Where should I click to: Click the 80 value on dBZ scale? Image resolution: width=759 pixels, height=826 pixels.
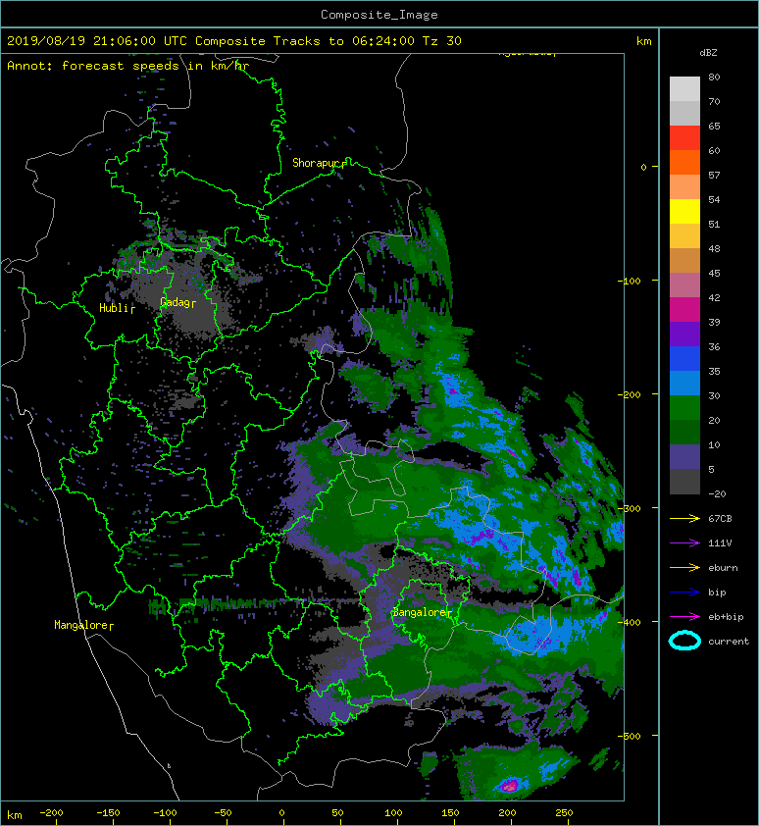[714, 77]
